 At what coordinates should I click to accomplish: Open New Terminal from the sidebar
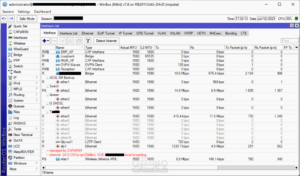(x=23, y=135)
